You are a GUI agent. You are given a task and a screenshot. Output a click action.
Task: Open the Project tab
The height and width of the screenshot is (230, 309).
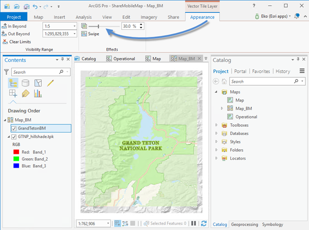tap(14, 17)
